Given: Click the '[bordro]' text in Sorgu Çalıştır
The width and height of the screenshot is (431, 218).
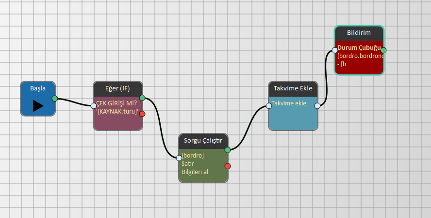Looking at the screenshot, I should pyautogui.click(x=192, y=155).
